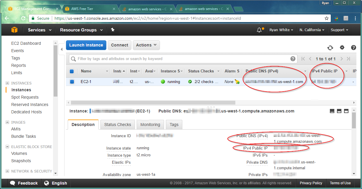
Task: Open the Actions dropdown
Action: pyautogui.click(x=146, y=45)
